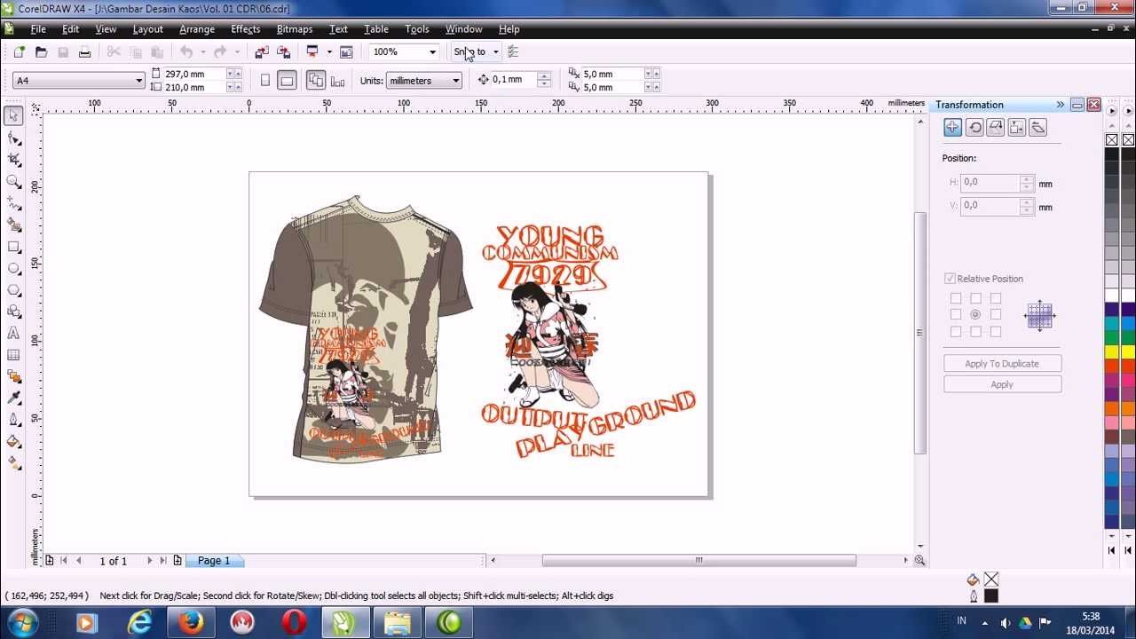The height and width of the screenshot is (639, 1136).
Task: Select the top-center anchor point checkbox
Action: [x=975, y=299]
